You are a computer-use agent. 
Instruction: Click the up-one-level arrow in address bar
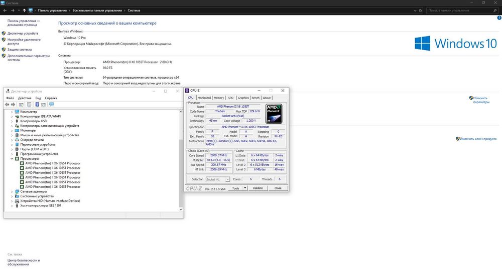tap(24, 10)
